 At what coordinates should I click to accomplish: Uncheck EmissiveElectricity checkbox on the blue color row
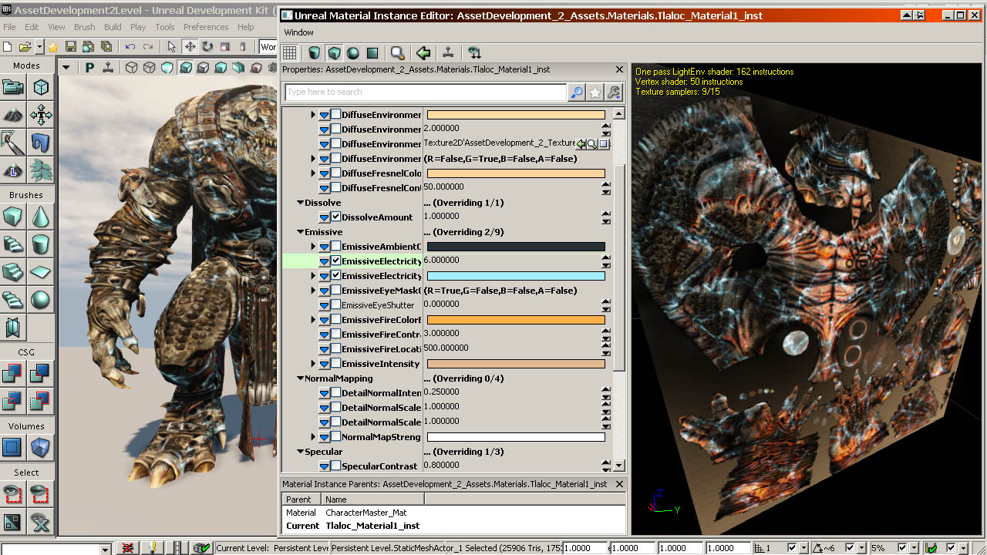coord(335,276)
